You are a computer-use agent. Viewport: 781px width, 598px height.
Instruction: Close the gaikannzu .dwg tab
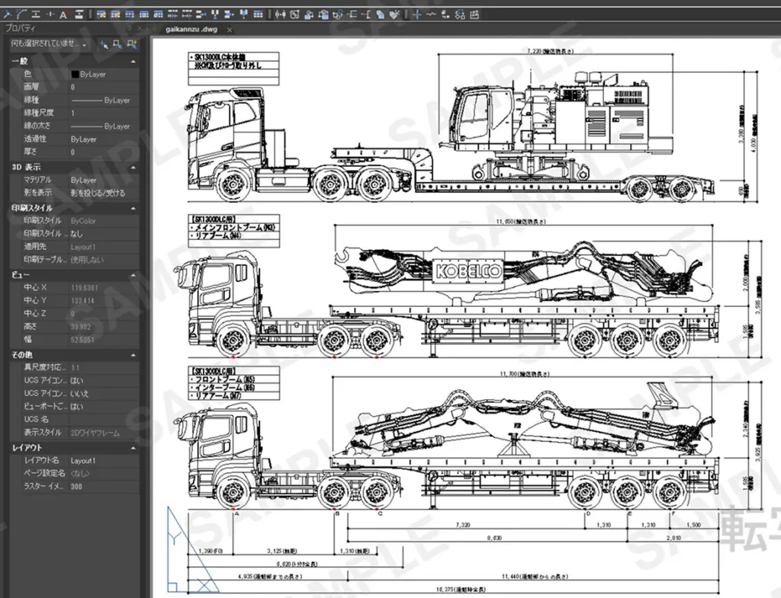[x=230, y=30]
